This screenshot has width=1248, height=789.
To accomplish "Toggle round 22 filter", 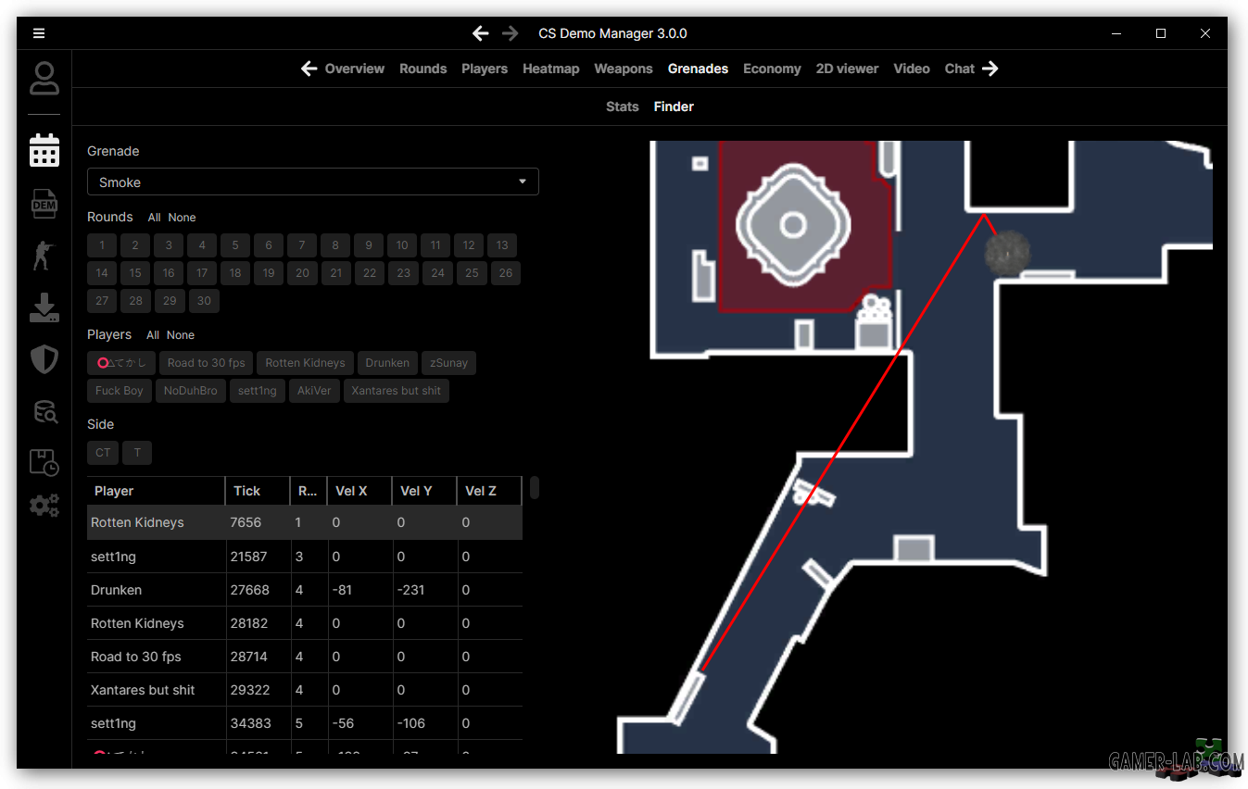I will [x=370, y=273].
